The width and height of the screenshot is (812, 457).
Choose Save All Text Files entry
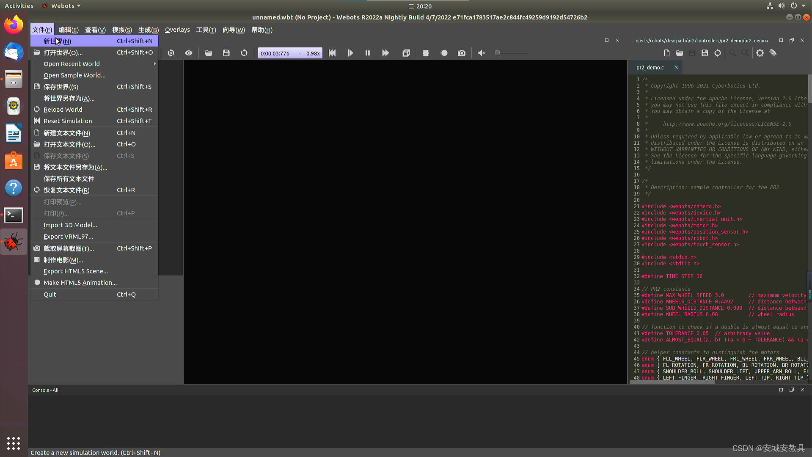click(x=94, y=179)
